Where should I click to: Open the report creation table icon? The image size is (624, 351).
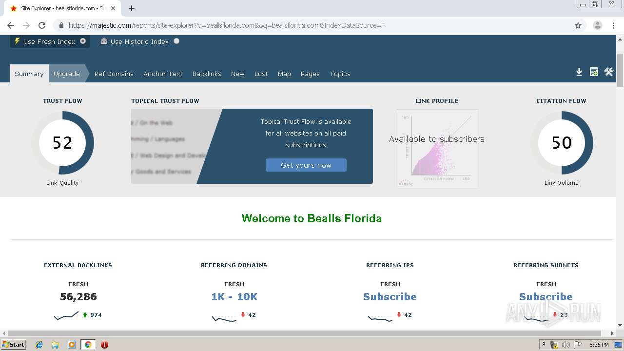[594, 72]
